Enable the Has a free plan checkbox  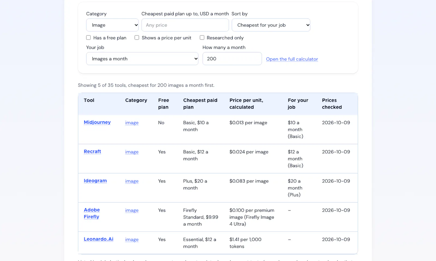pyautogui.click(x=89, y=38)
